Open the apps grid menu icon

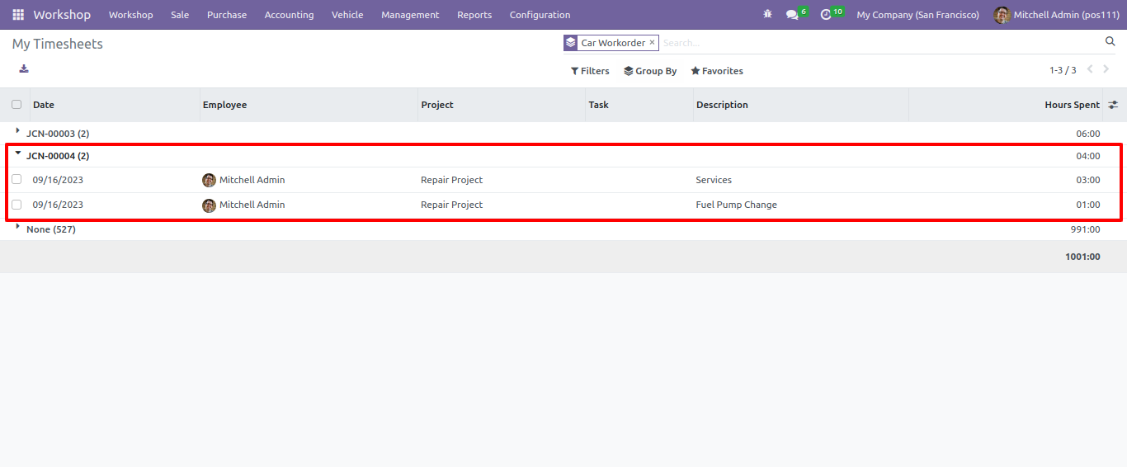coord(18,15)
